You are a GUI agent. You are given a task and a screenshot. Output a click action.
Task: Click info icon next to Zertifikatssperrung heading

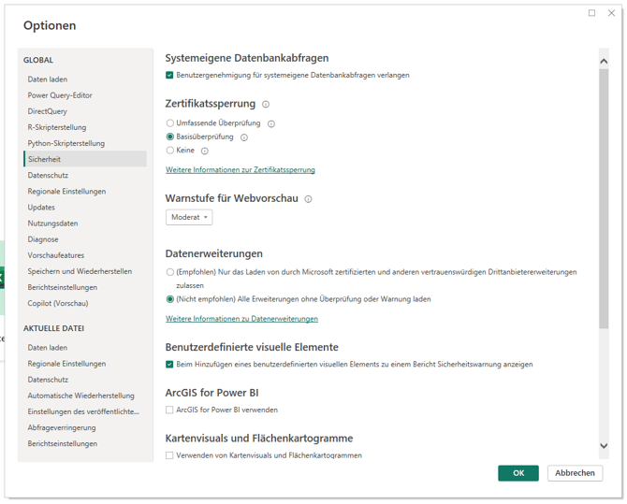[x=266, y=105]
